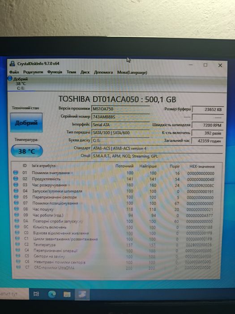
Task: Click status dot for attribute 08
Action: [x=17, y=209]
